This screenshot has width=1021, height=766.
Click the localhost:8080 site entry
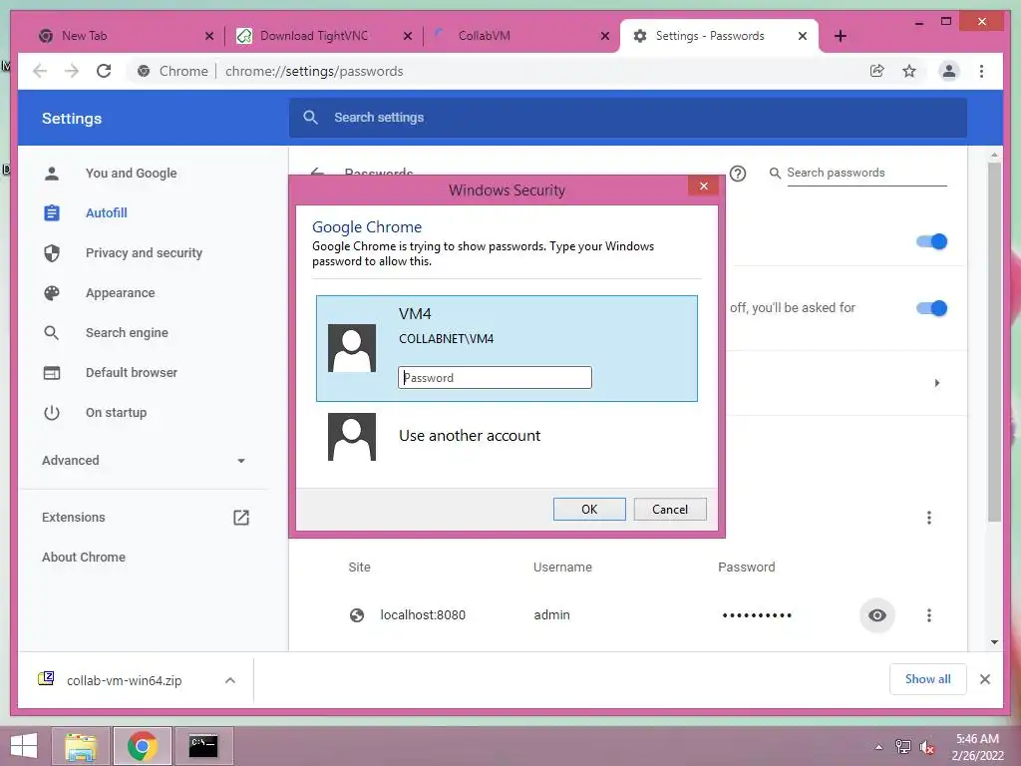tap(423, 614)
